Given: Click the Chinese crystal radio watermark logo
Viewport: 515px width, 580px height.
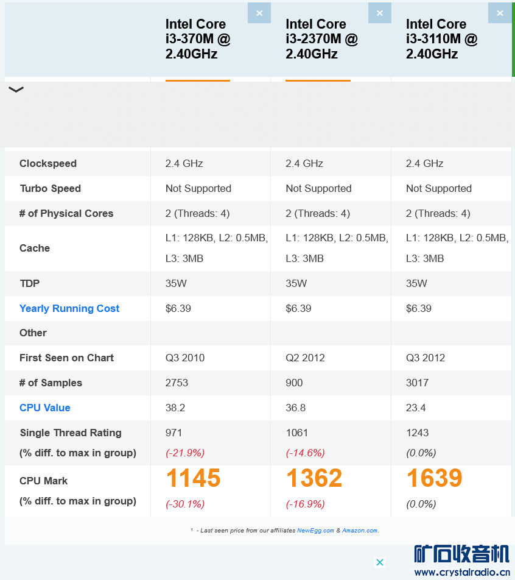Looking at the screenshot, I should pyautogui.click(x=461, y=554).
